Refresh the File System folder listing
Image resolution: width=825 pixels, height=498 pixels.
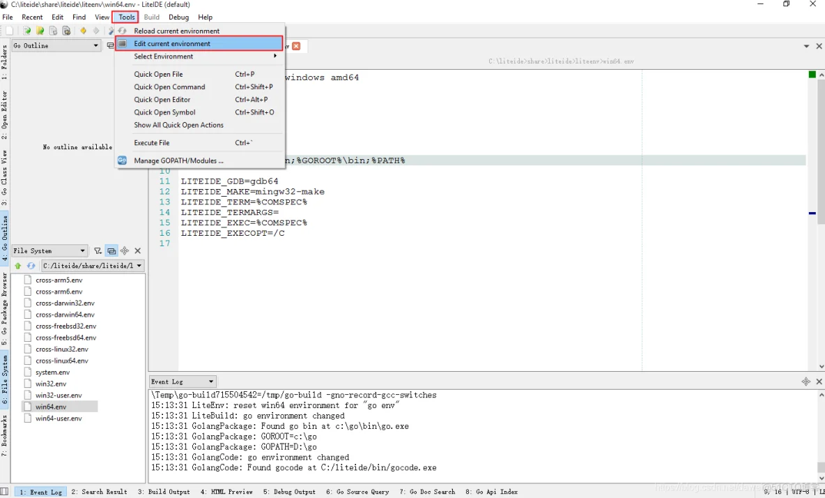(x=31, y=266)
